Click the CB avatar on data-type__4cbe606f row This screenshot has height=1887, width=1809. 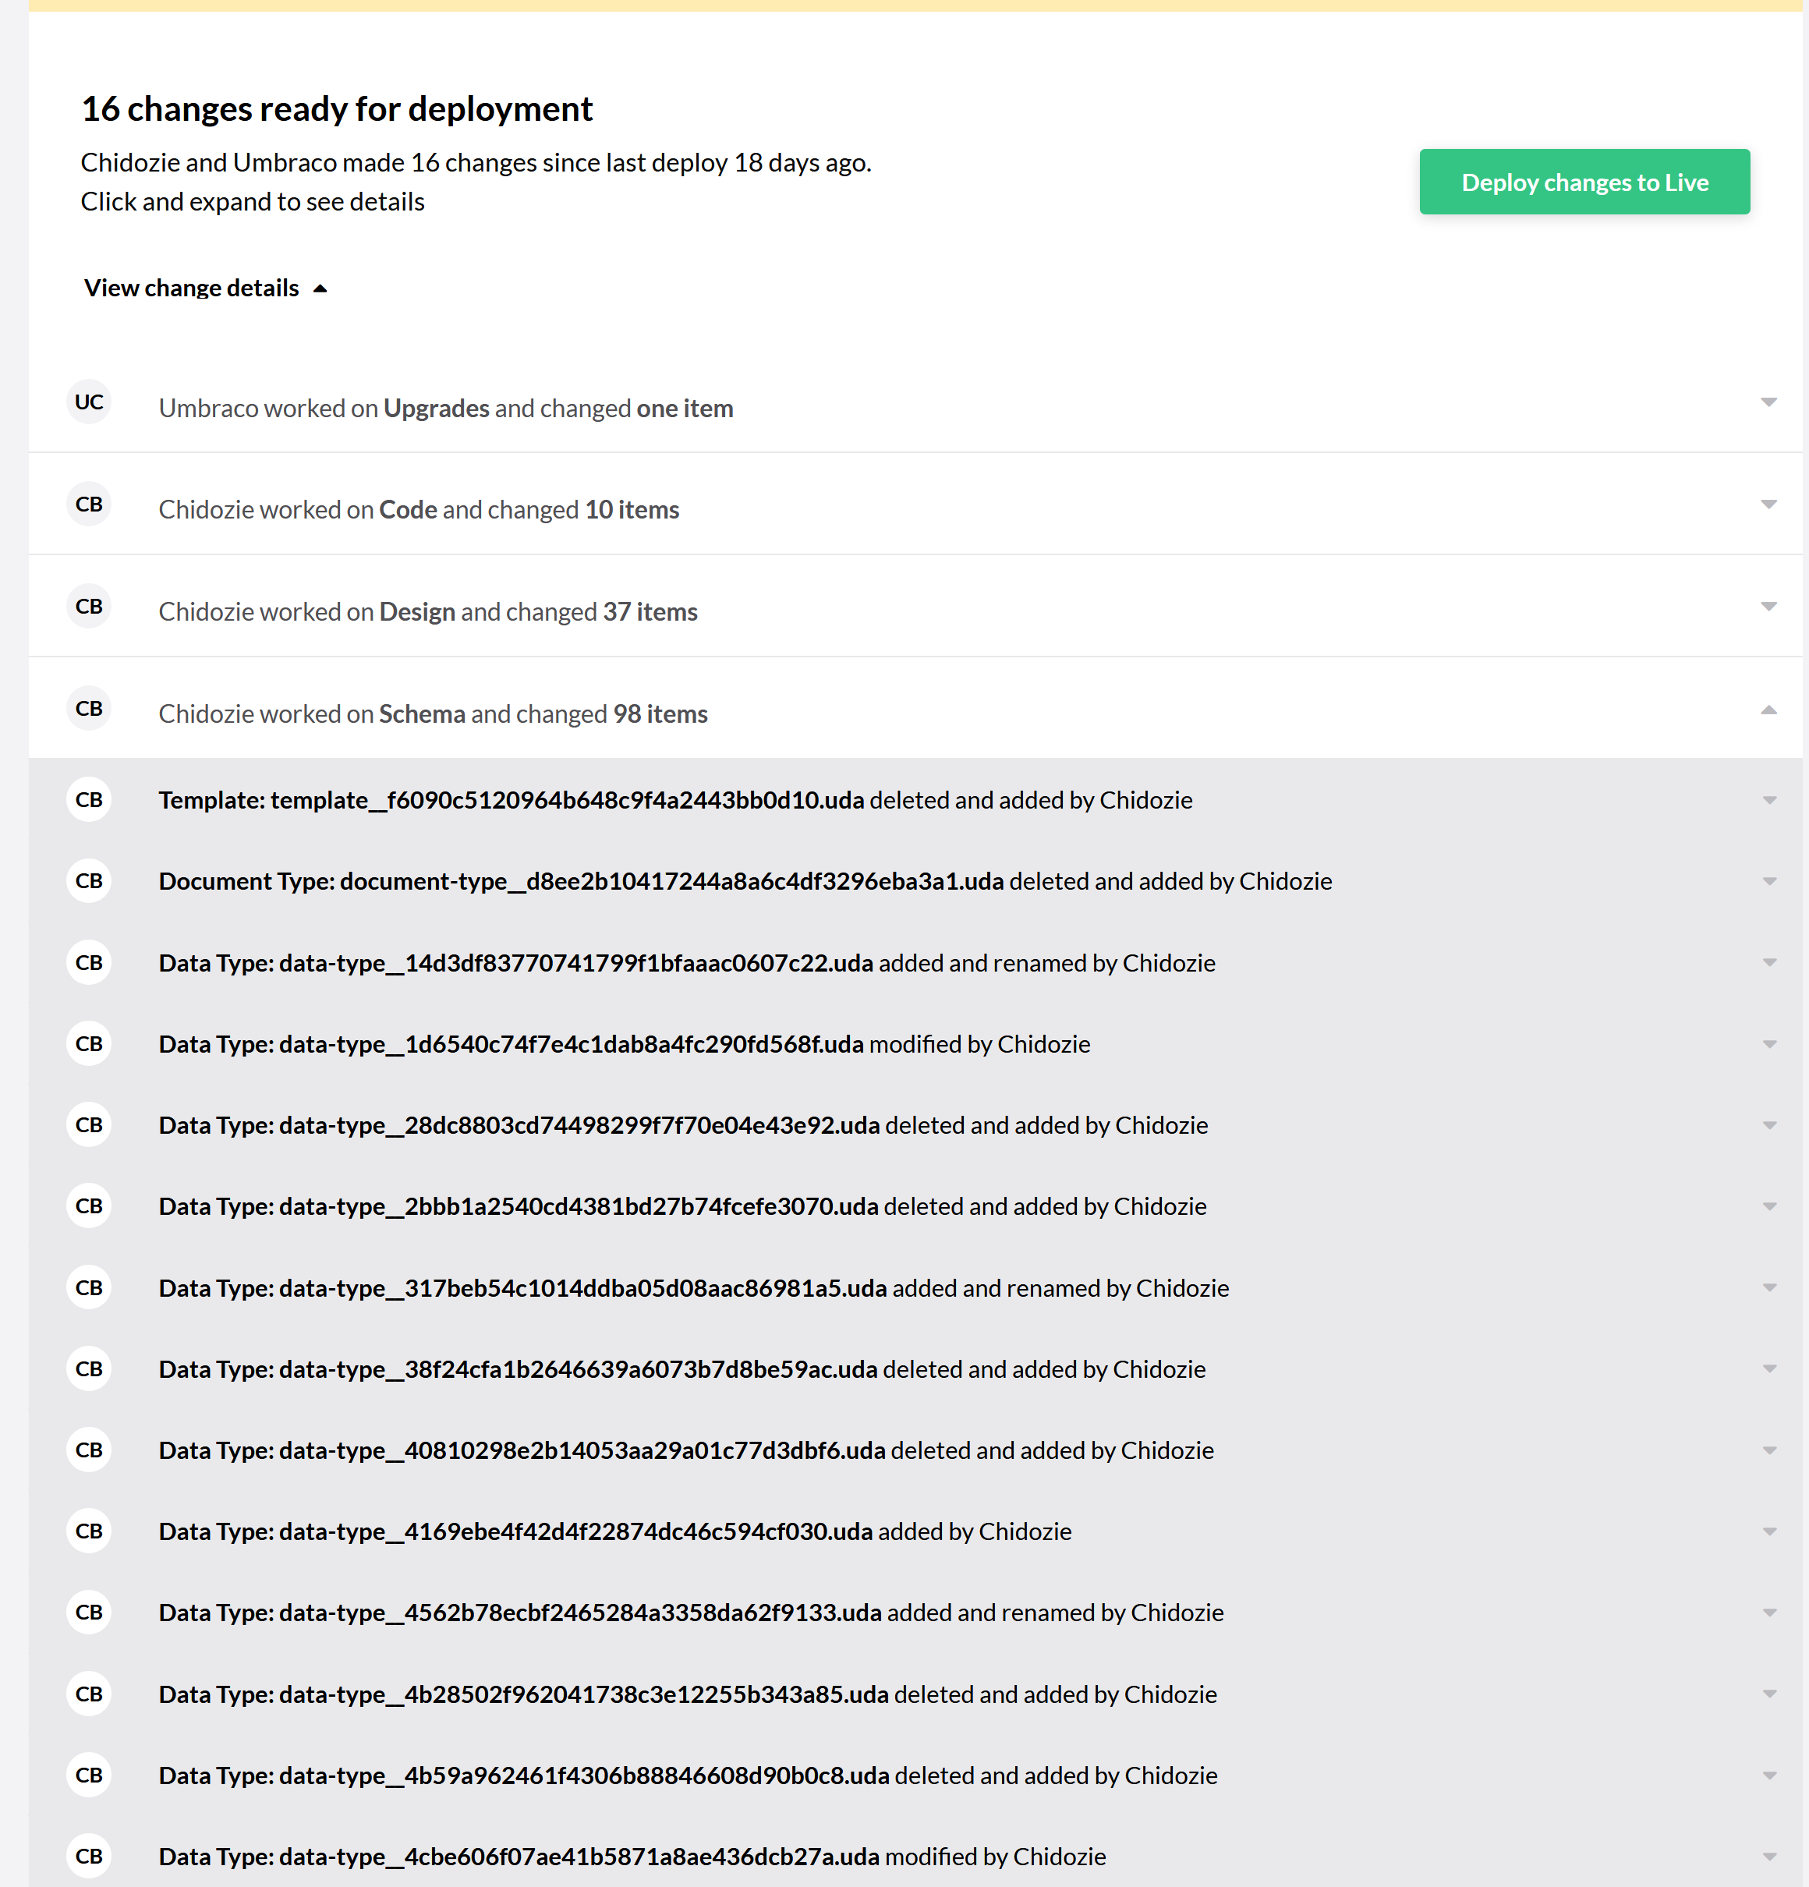pos(89,1856)
